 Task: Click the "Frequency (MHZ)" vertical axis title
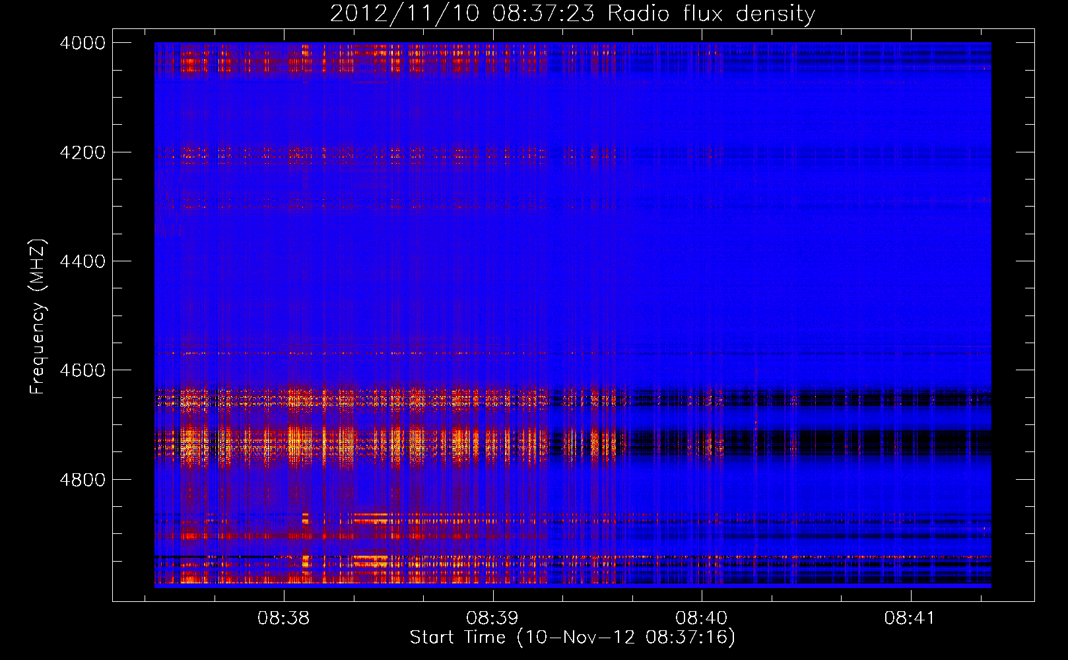38,317
